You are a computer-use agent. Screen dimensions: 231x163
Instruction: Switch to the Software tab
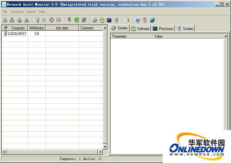click(x=140, y=28)
